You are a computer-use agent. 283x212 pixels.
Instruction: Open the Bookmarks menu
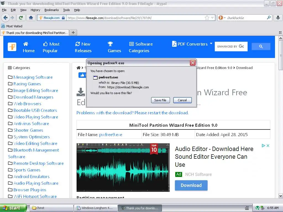click(x=51, y=10)
